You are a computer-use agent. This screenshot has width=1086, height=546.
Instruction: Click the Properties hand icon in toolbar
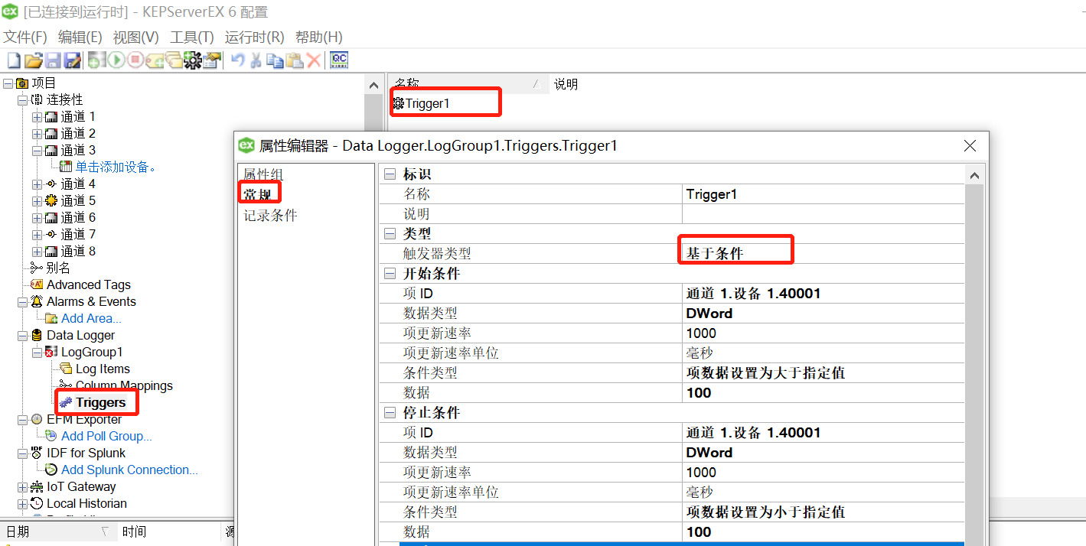(x=212, y=60)
